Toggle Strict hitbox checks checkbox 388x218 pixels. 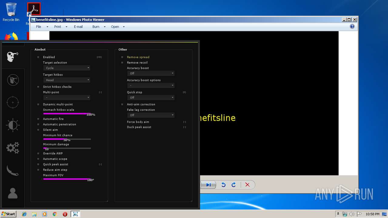click(38, 87)
